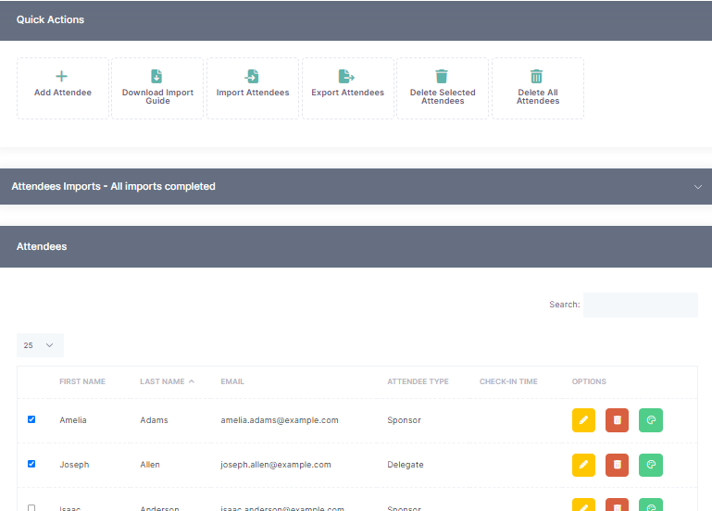Sort by Attendee Type column header
Image resolution: width=712 pixels, height=511 pixels.
coord(418,381)
